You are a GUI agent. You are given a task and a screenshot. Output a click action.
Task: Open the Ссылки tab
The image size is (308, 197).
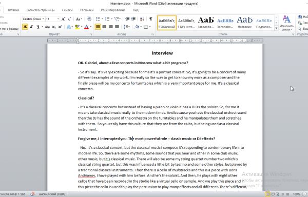(67, 10)
